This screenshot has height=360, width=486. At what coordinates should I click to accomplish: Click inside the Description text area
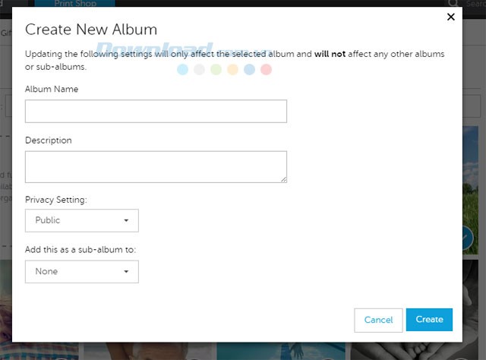click(x=156, y=166)
